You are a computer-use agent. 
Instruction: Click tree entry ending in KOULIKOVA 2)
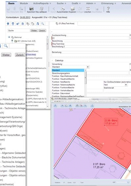pos(34,82)
